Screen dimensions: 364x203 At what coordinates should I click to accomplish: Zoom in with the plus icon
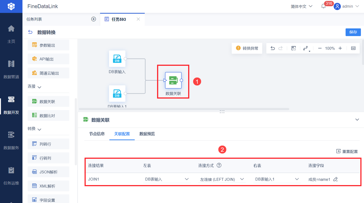click(340, 48)
